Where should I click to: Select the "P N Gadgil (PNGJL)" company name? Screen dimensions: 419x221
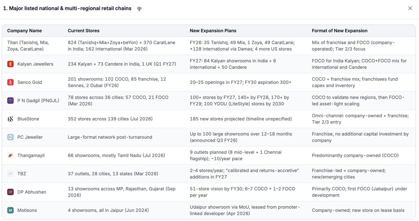(38, 101)
